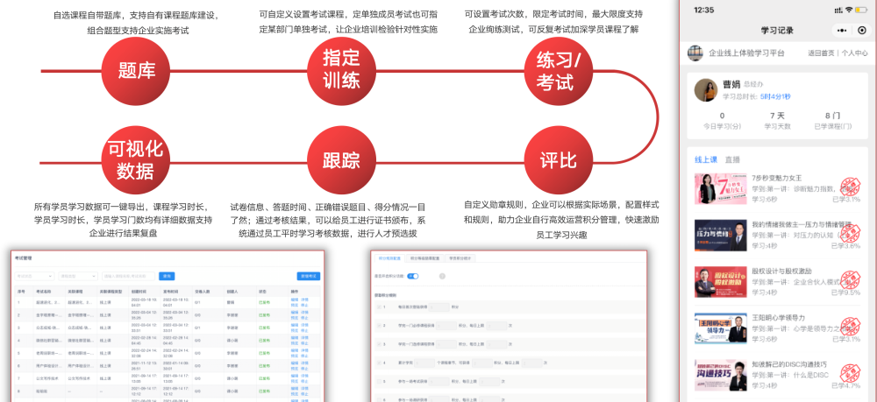Tap the 学习天数 stat showing 7 天
Image resolution: width=877 pixels, height=402 pixels.
click(x=777, y=121)
